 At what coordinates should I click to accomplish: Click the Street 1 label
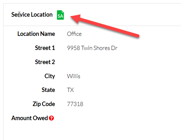point(45,48)
